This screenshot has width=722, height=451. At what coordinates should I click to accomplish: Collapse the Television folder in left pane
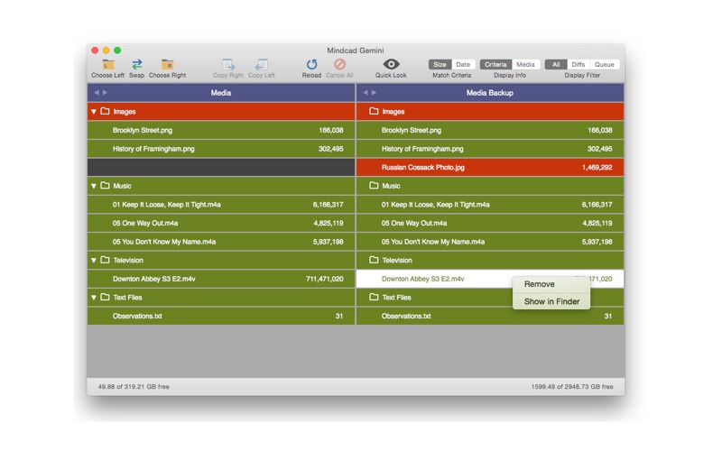pos(94,261)
